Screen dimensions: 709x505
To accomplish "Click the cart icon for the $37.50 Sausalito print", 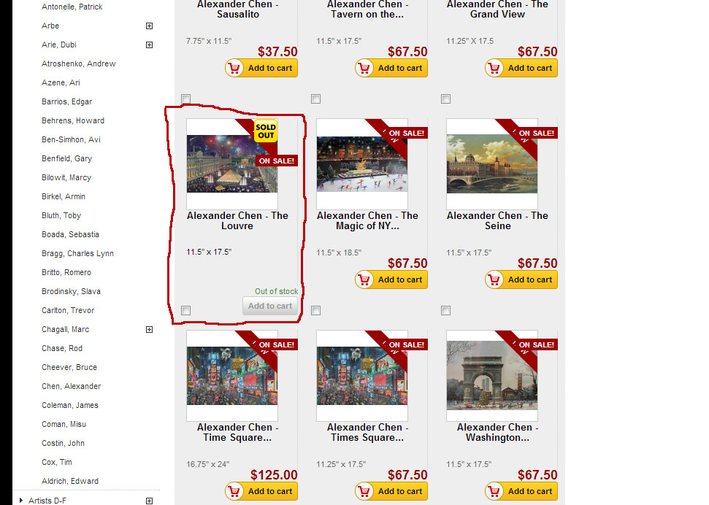I will pyautogui.click(x=234, y=69).
